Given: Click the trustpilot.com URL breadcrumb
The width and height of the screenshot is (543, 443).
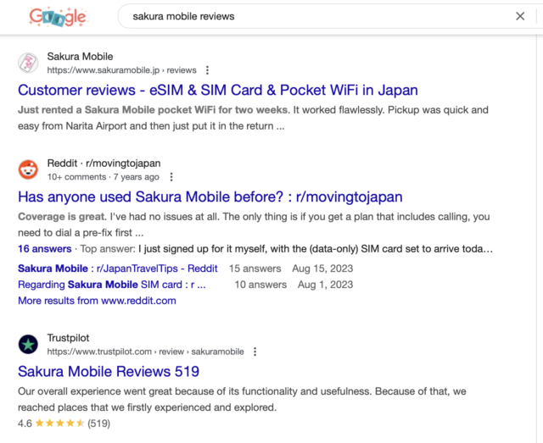Looking at the screenshot, I should 145,351.
